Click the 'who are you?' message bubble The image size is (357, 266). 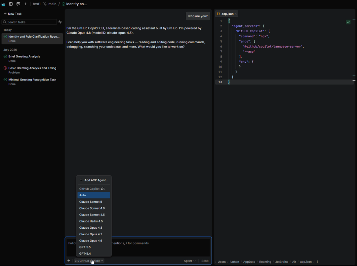tap(198, 16)
